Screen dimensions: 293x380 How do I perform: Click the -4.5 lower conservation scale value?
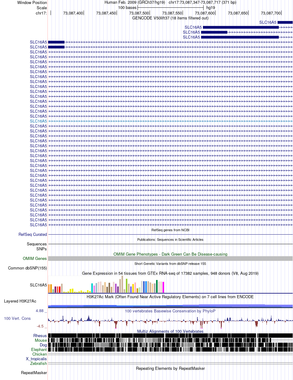40,326
